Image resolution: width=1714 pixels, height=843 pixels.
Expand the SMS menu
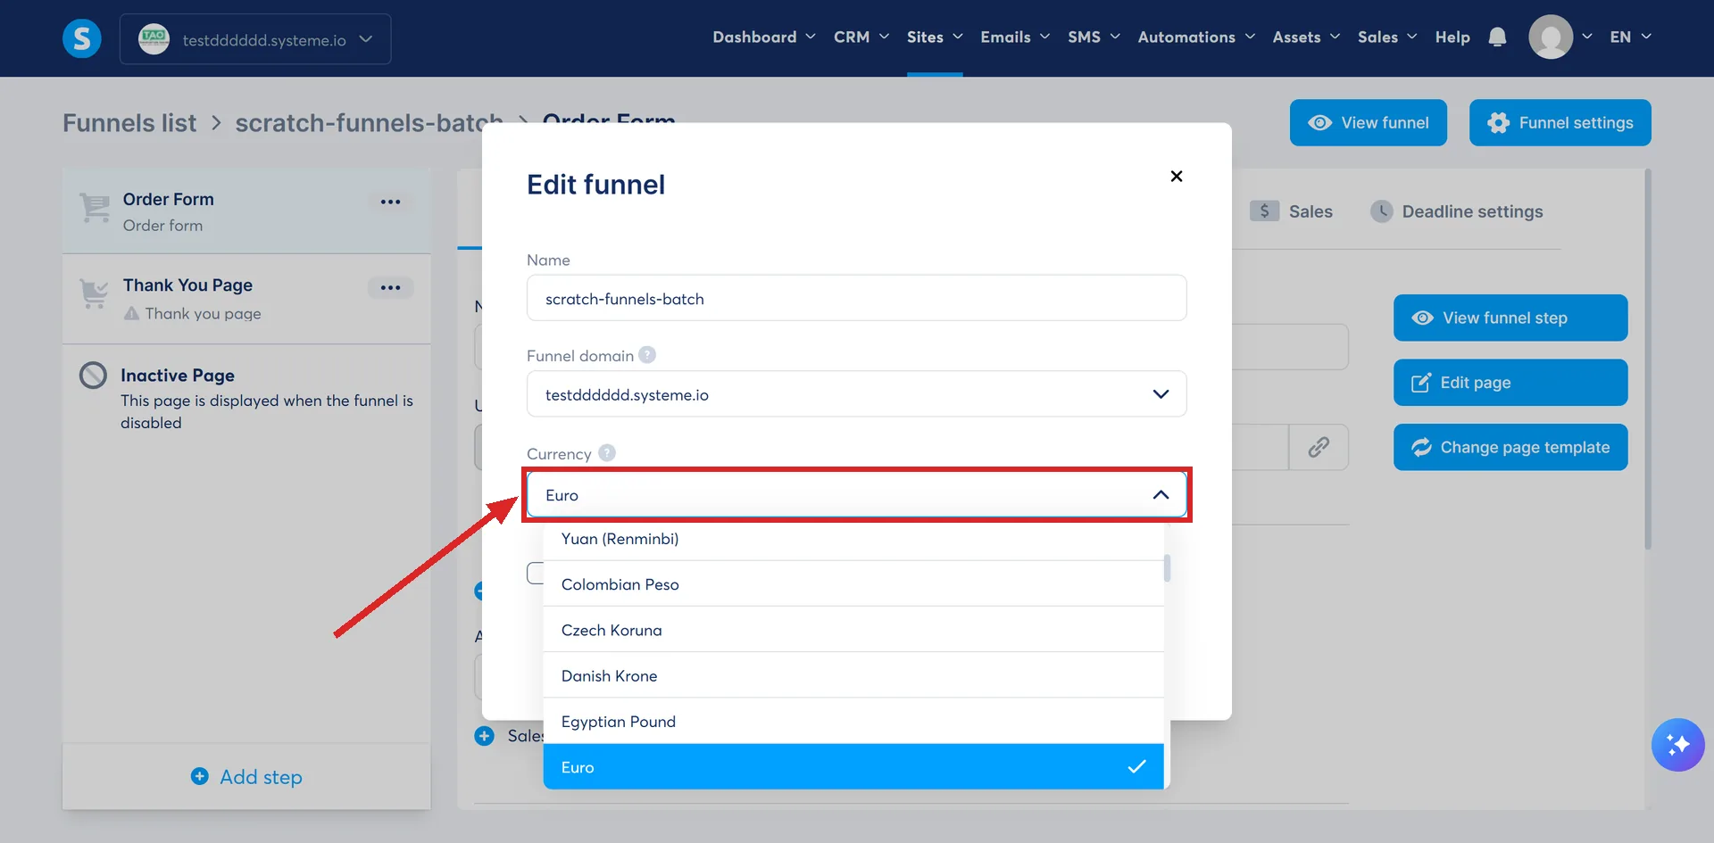[x=1094, y=37]
